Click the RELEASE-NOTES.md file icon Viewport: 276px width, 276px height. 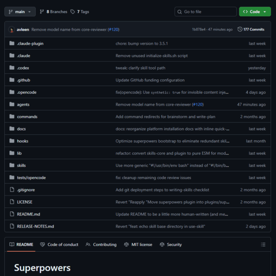tap(12, 226)
